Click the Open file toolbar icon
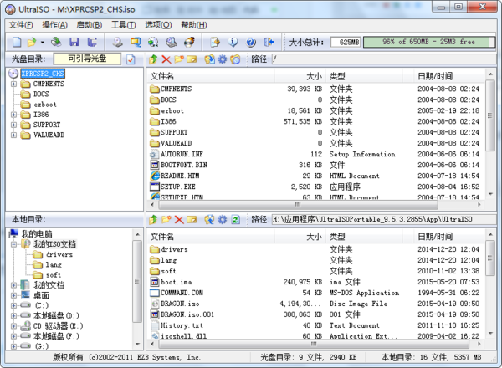This screenshot has width=502, height=368. point(32,42)
